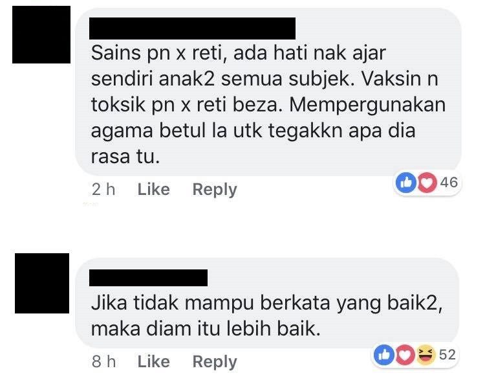This screenshot has width=485, height=386.
Task: Click Reply under the 2 h comment
Action: [215, 190]
